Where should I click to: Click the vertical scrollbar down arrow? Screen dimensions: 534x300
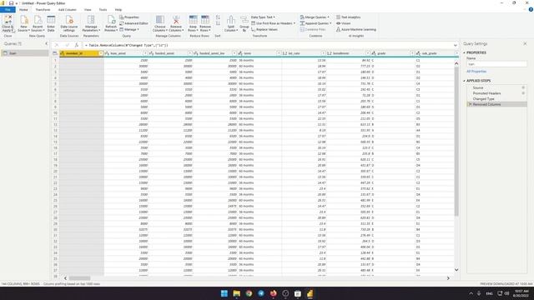[456, 270]
